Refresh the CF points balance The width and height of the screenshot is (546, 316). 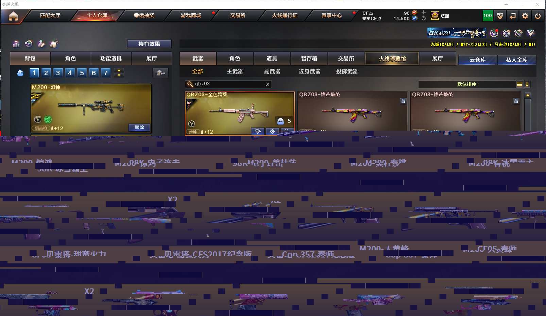(x=424, y=18)
